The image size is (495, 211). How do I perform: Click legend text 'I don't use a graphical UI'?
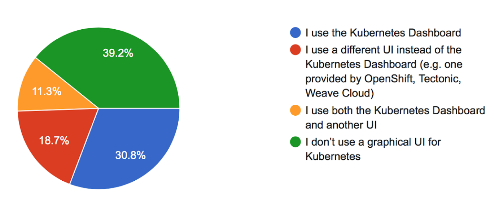point(373,142)
